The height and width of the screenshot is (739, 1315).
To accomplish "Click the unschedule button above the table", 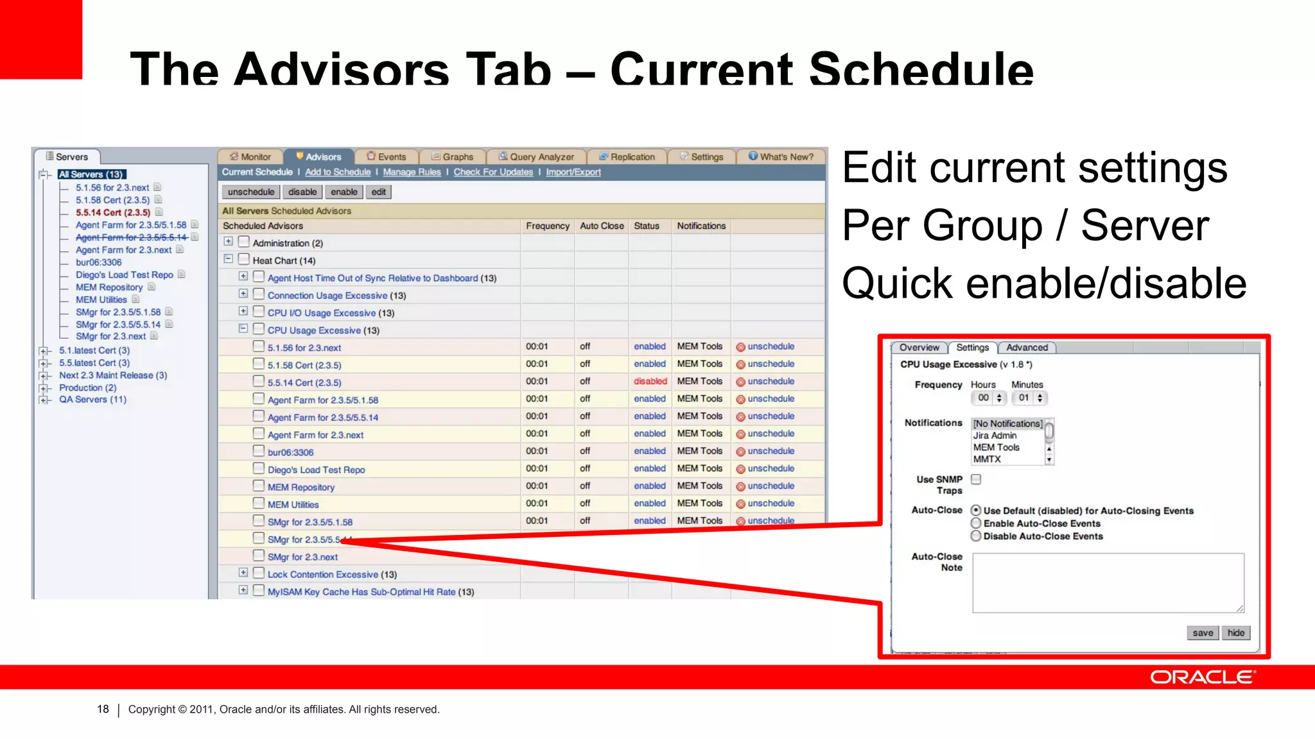I will [251, 192].
